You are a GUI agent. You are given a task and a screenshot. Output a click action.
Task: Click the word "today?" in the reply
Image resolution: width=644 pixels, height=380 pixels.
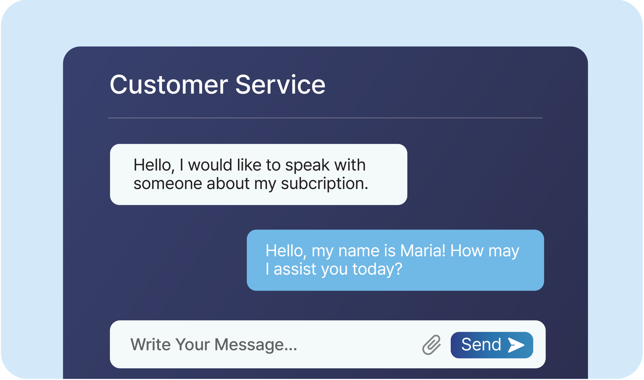tap(377, 270)
